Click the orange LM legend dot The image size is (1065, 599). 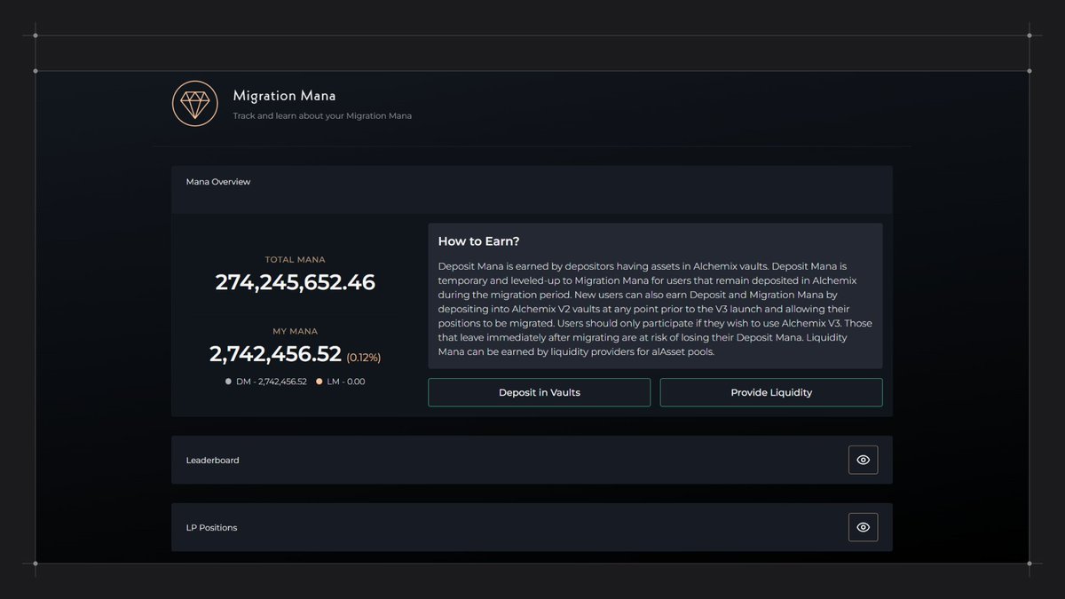[x=319, y=382]
